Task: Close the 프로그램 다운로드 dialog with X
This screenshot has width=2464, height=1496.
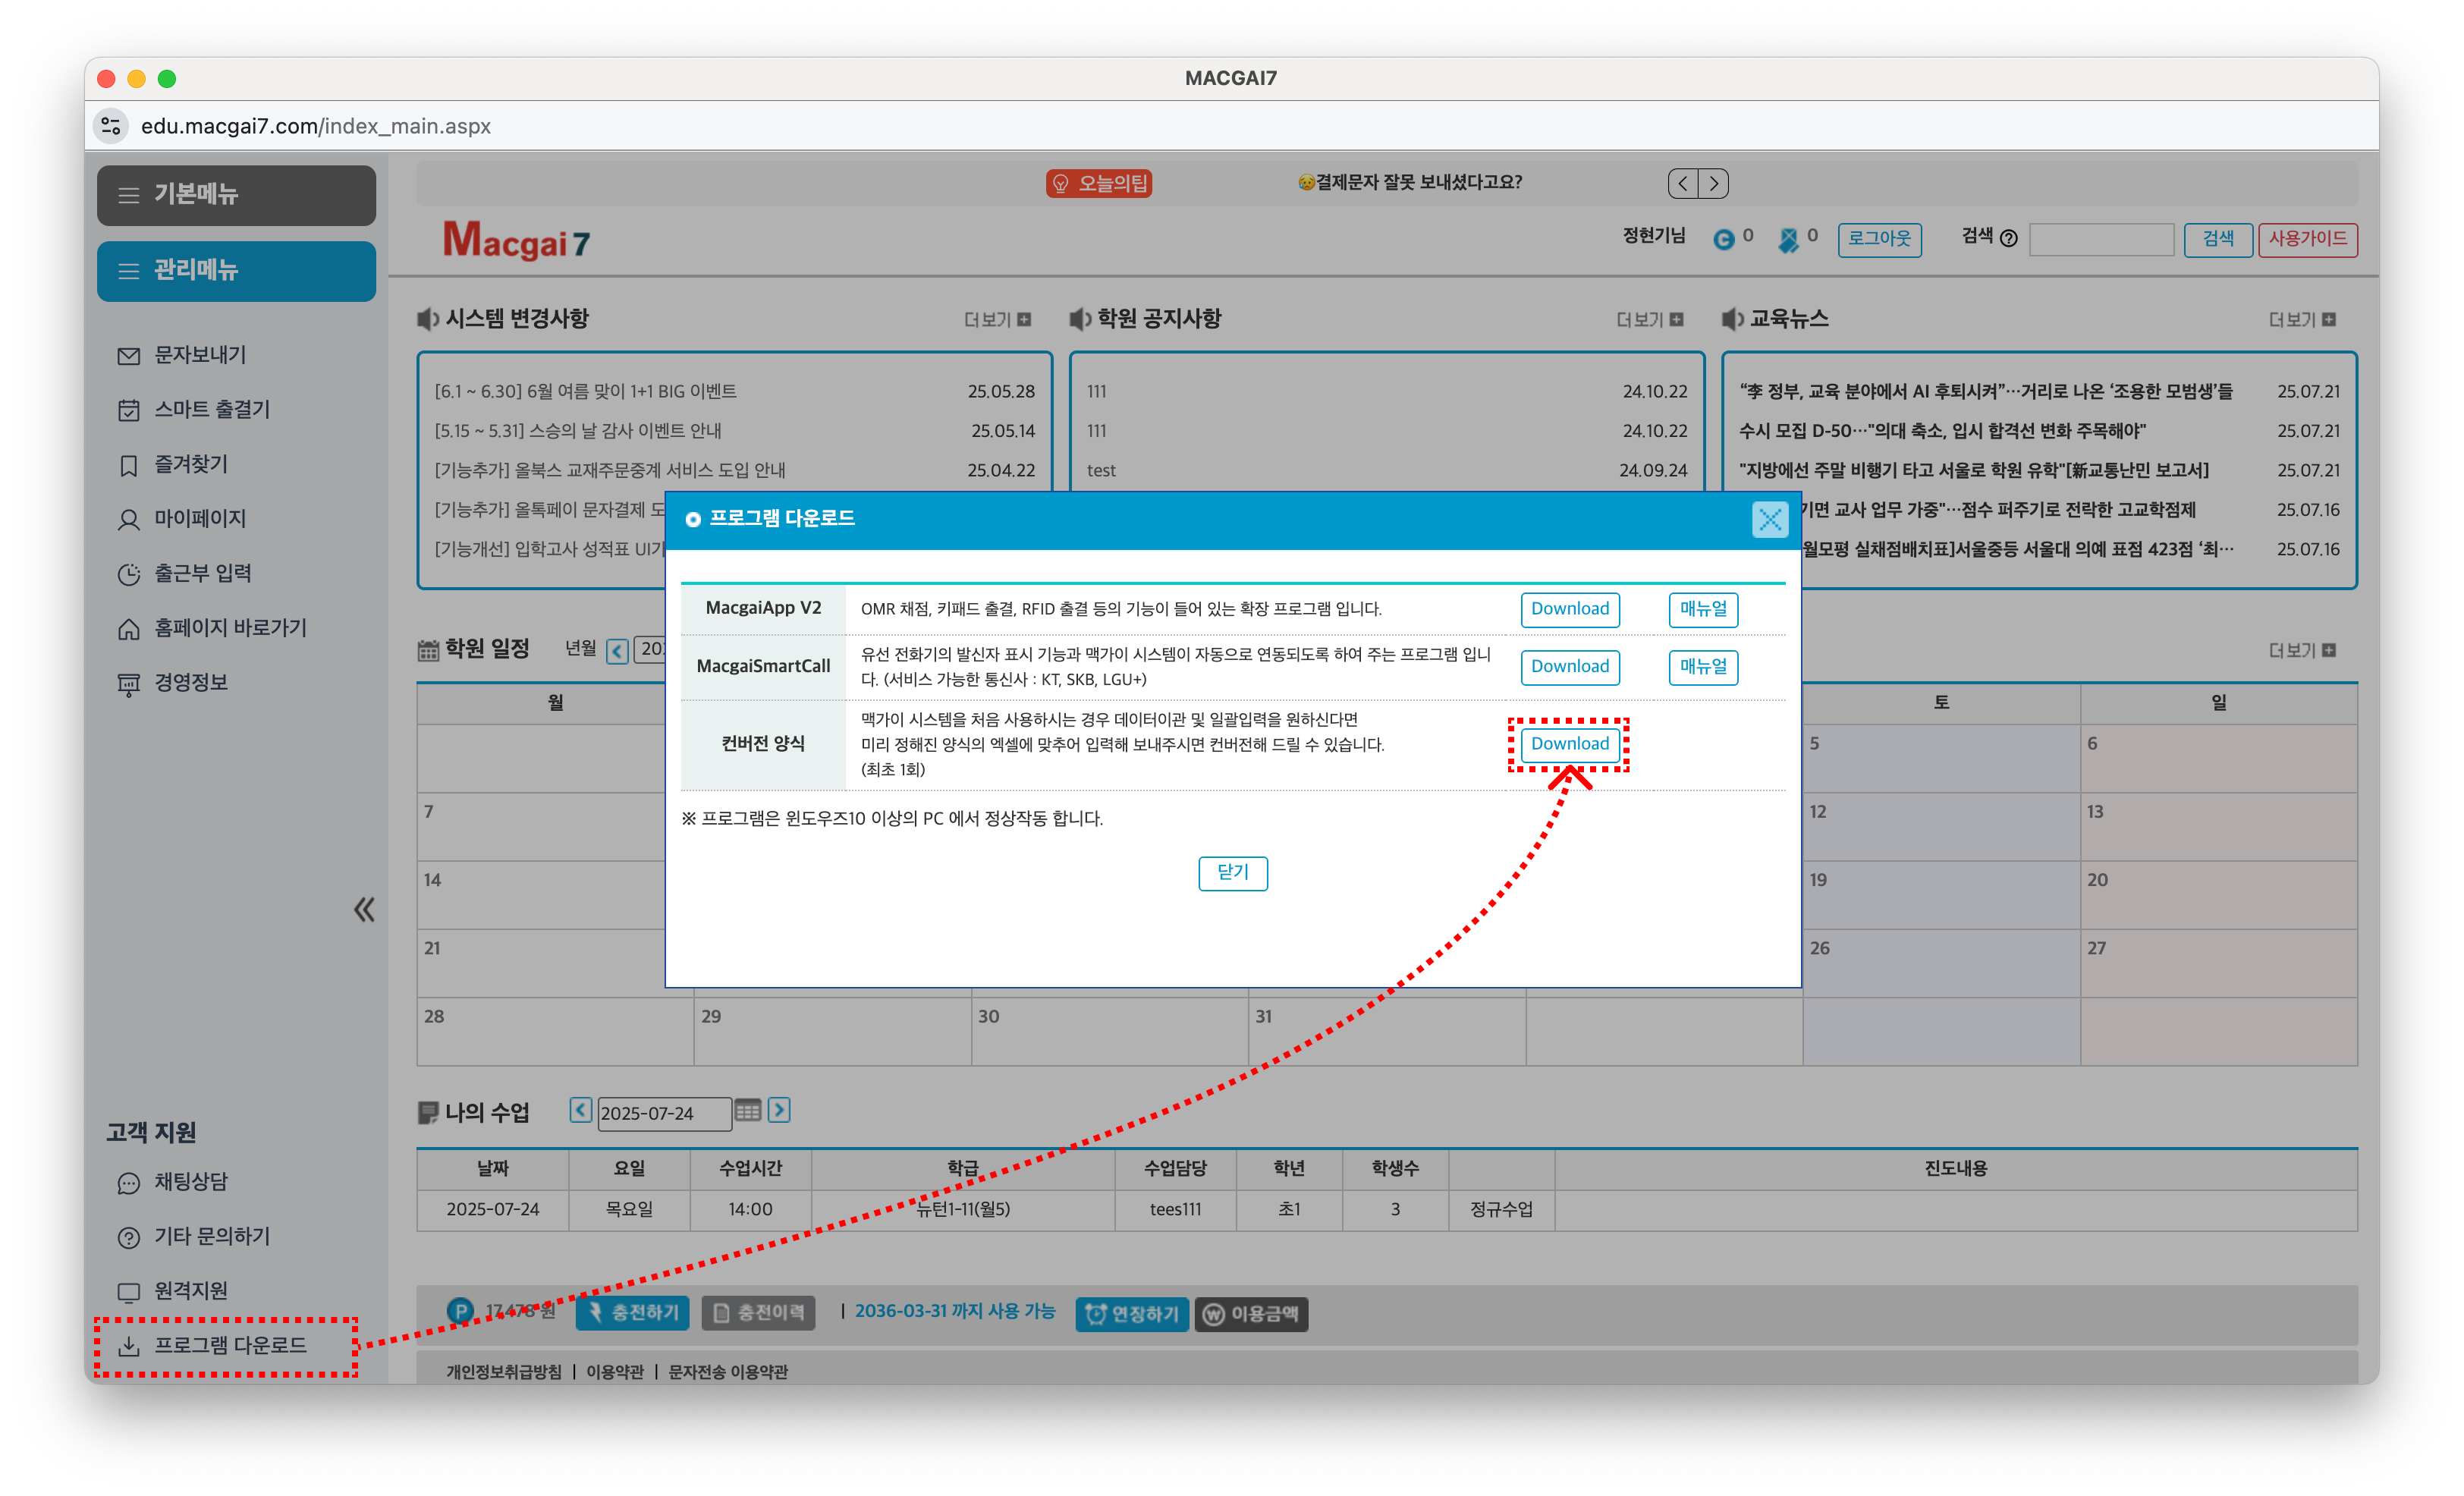Action: [x=1769, y=519]
